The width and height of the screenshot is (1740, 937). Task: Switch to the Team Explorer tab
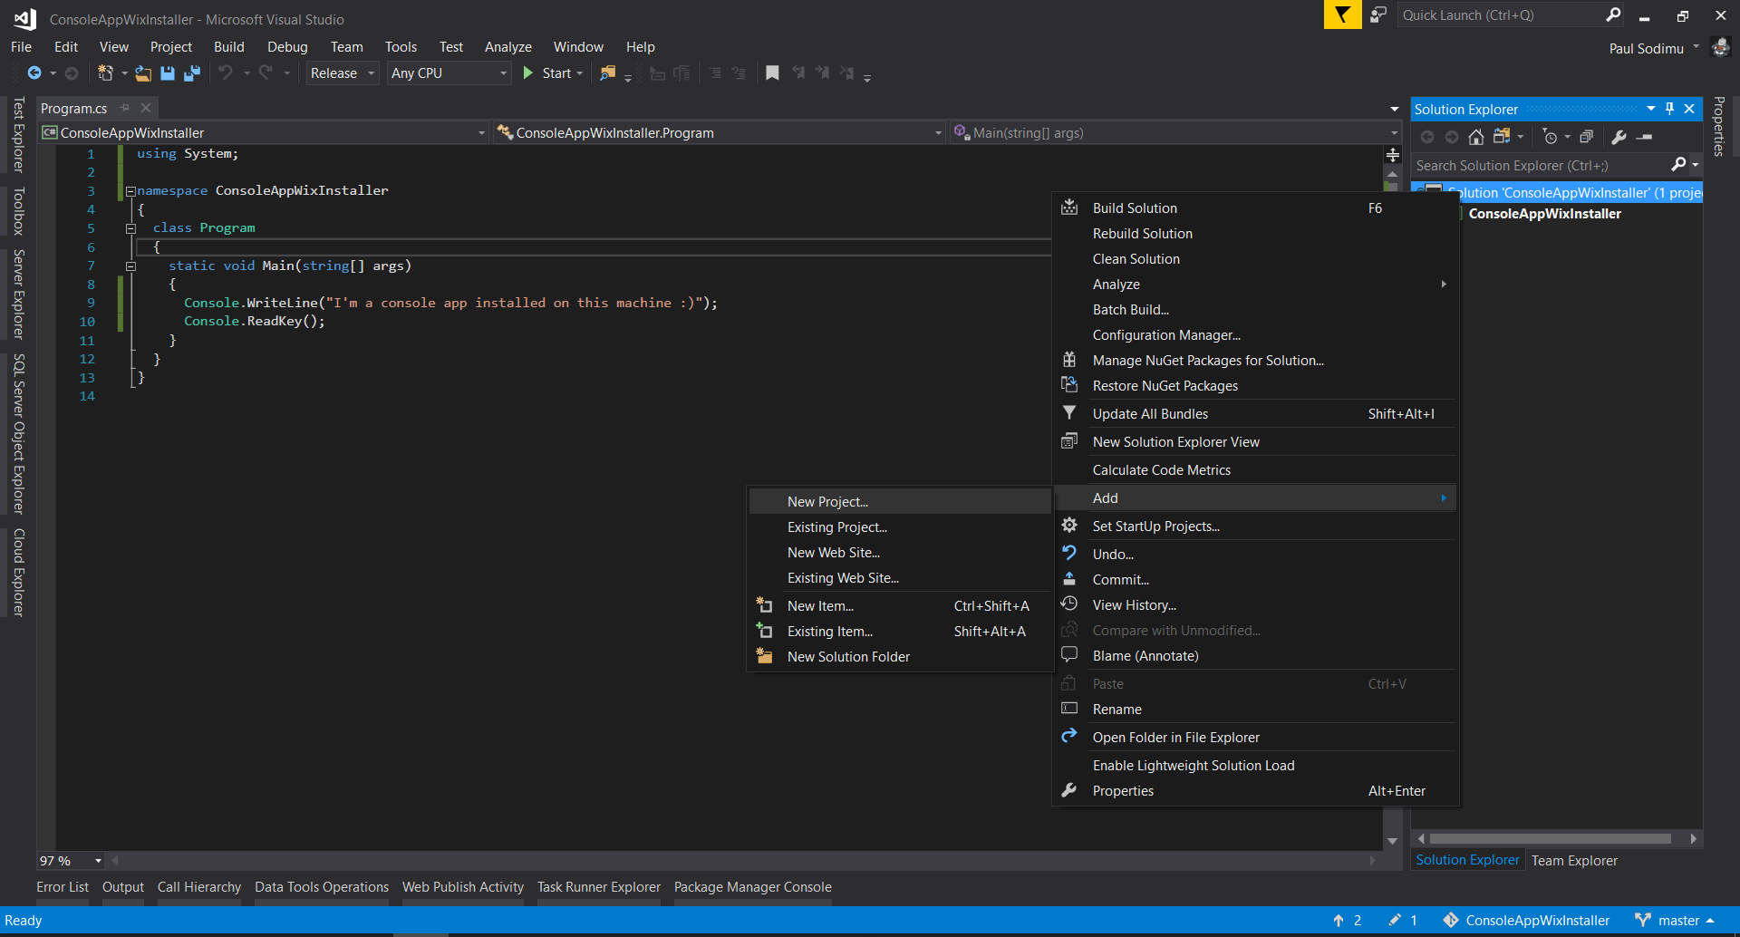point(1574,861)
